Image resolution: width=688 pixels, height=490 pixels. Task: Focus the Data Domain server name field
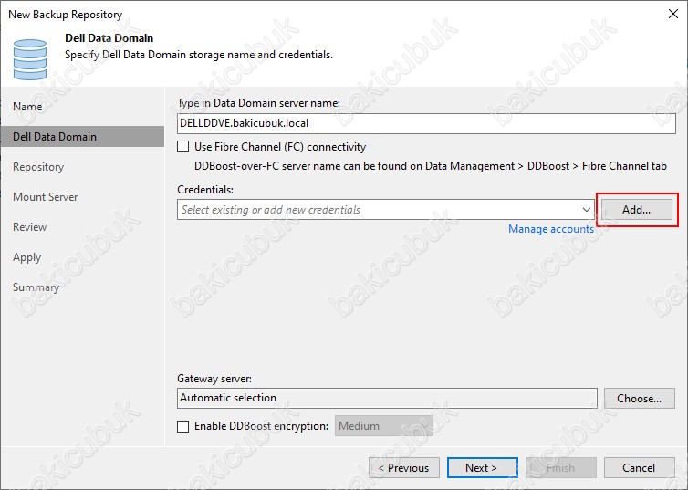click(x=426, y=123)
